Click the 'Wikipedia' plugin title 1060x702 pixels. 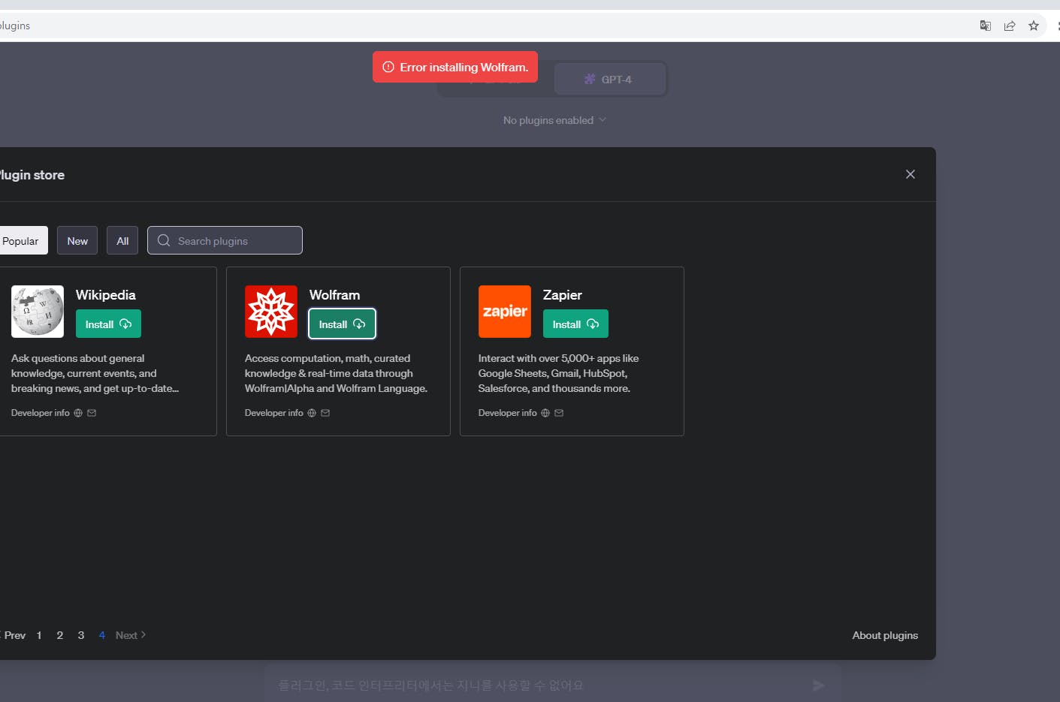point(106,295)
